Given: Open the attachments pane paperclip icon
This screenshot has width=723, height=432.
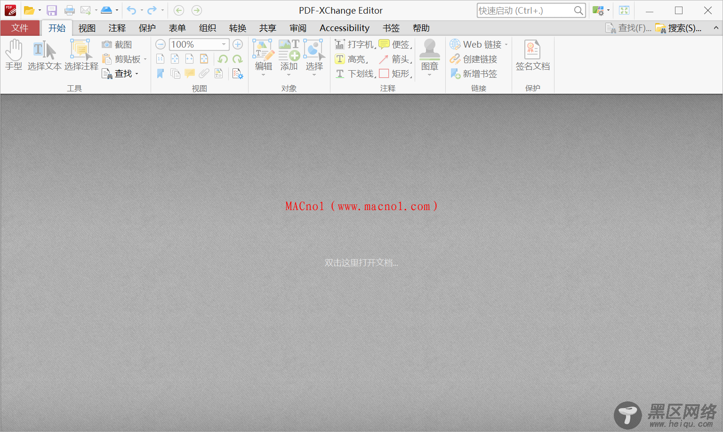Looking at the screenshot, I should pyautogui.click(x=204, y=73).
